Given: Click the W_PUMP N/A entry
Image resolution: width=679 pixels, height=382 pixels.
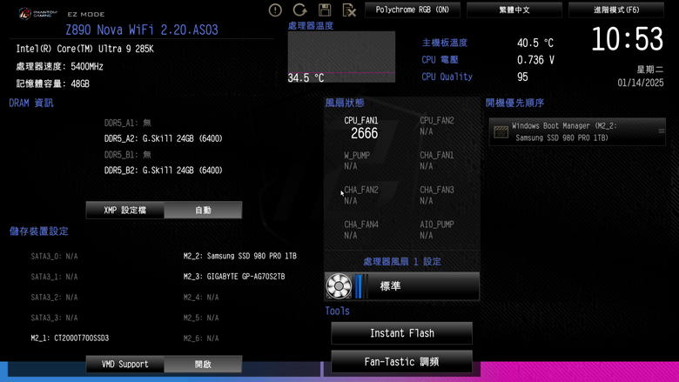Looking at the screenshot, I should (357, 160).
